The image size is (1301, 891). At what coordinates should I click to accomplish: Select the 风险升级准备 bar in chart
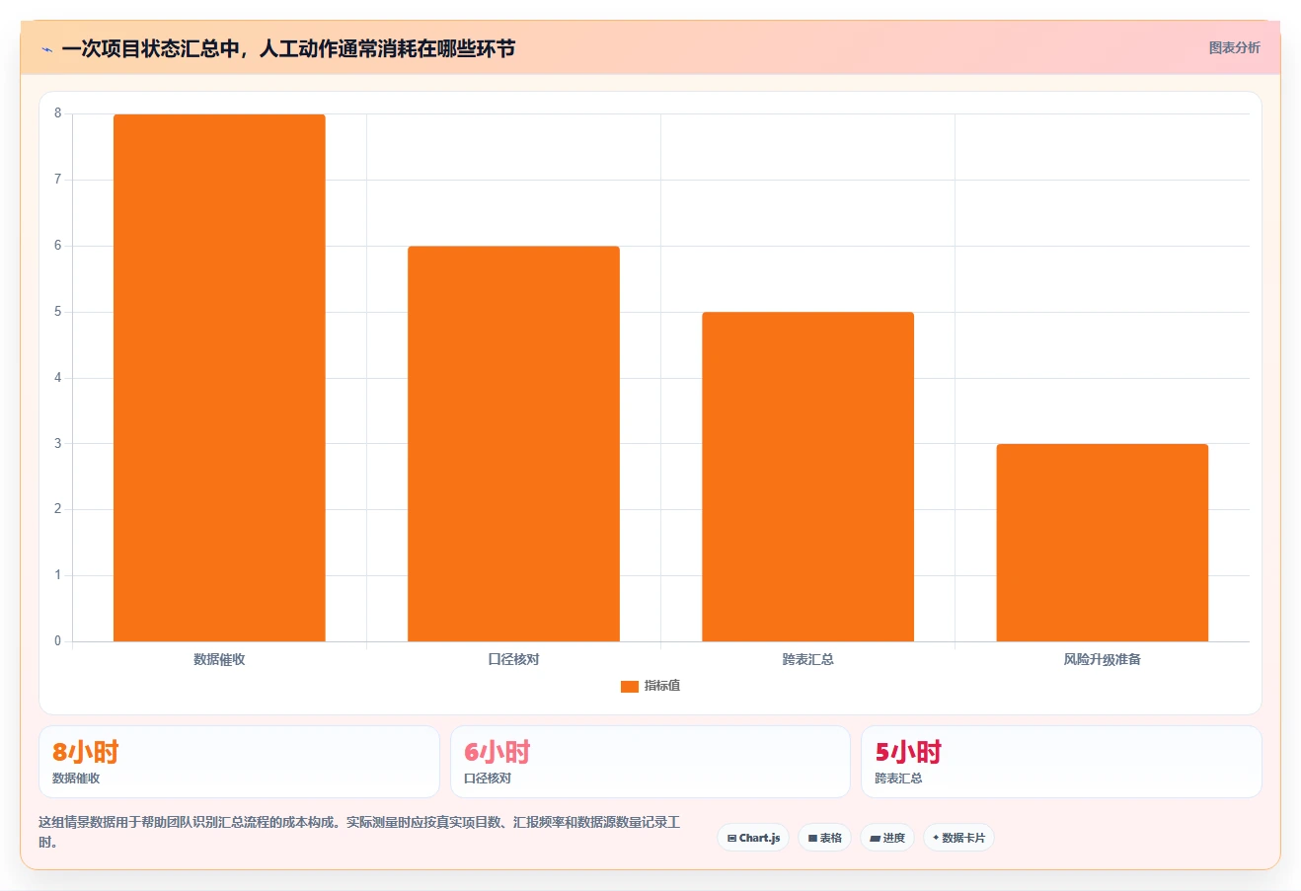click(x=1102, y=543)
